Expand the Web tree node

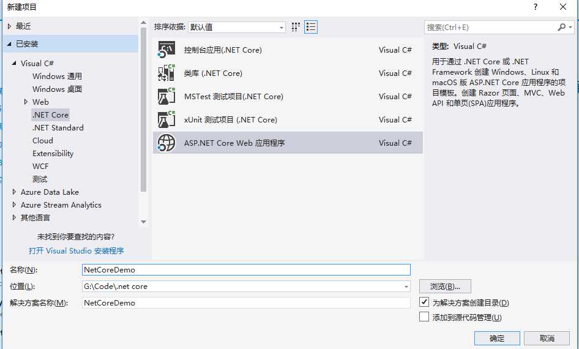coord(26,102)
